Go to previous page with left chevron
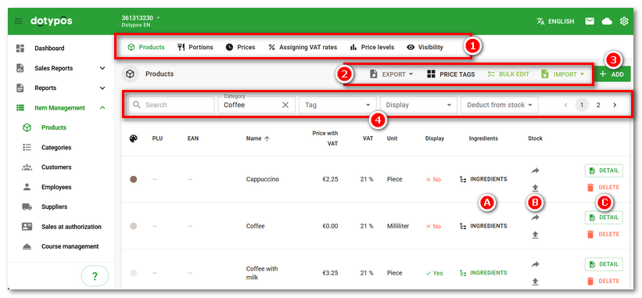This screenshot has height=298, width=642. coord(566,106)
